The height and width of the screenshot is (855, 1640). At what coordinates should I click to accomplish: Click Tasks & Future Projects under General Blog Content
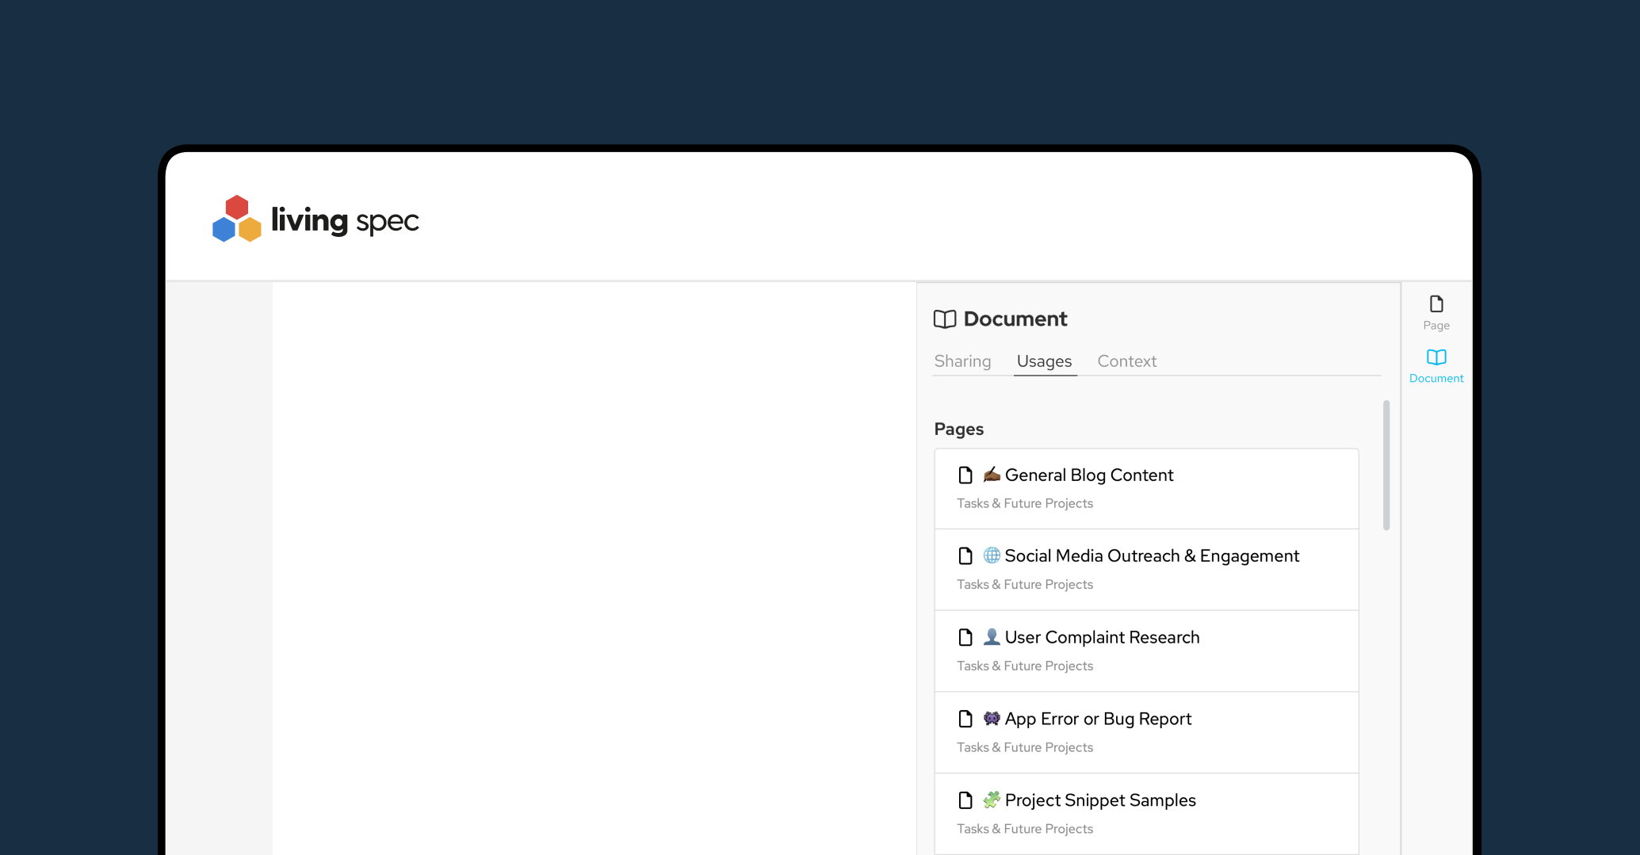pyautogui.click(x=1024, y=504)
